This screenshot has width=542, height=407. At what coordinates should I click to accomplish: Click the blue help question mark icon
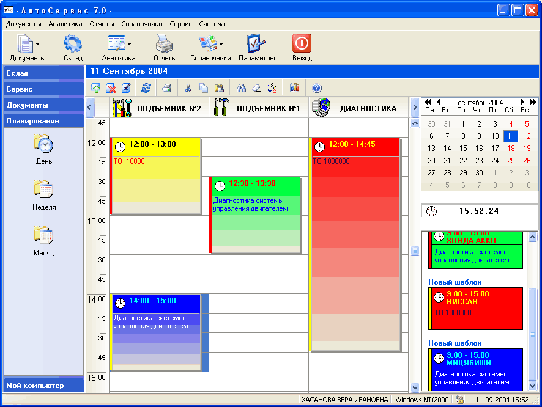[317, 88]
